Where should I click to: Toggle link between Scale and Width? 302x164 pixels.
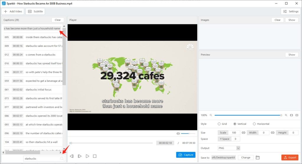click(x=243, y=133)
